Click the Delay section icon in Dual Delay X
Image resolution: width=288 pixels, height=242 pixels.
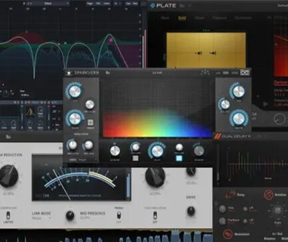[x=230, y=195]
